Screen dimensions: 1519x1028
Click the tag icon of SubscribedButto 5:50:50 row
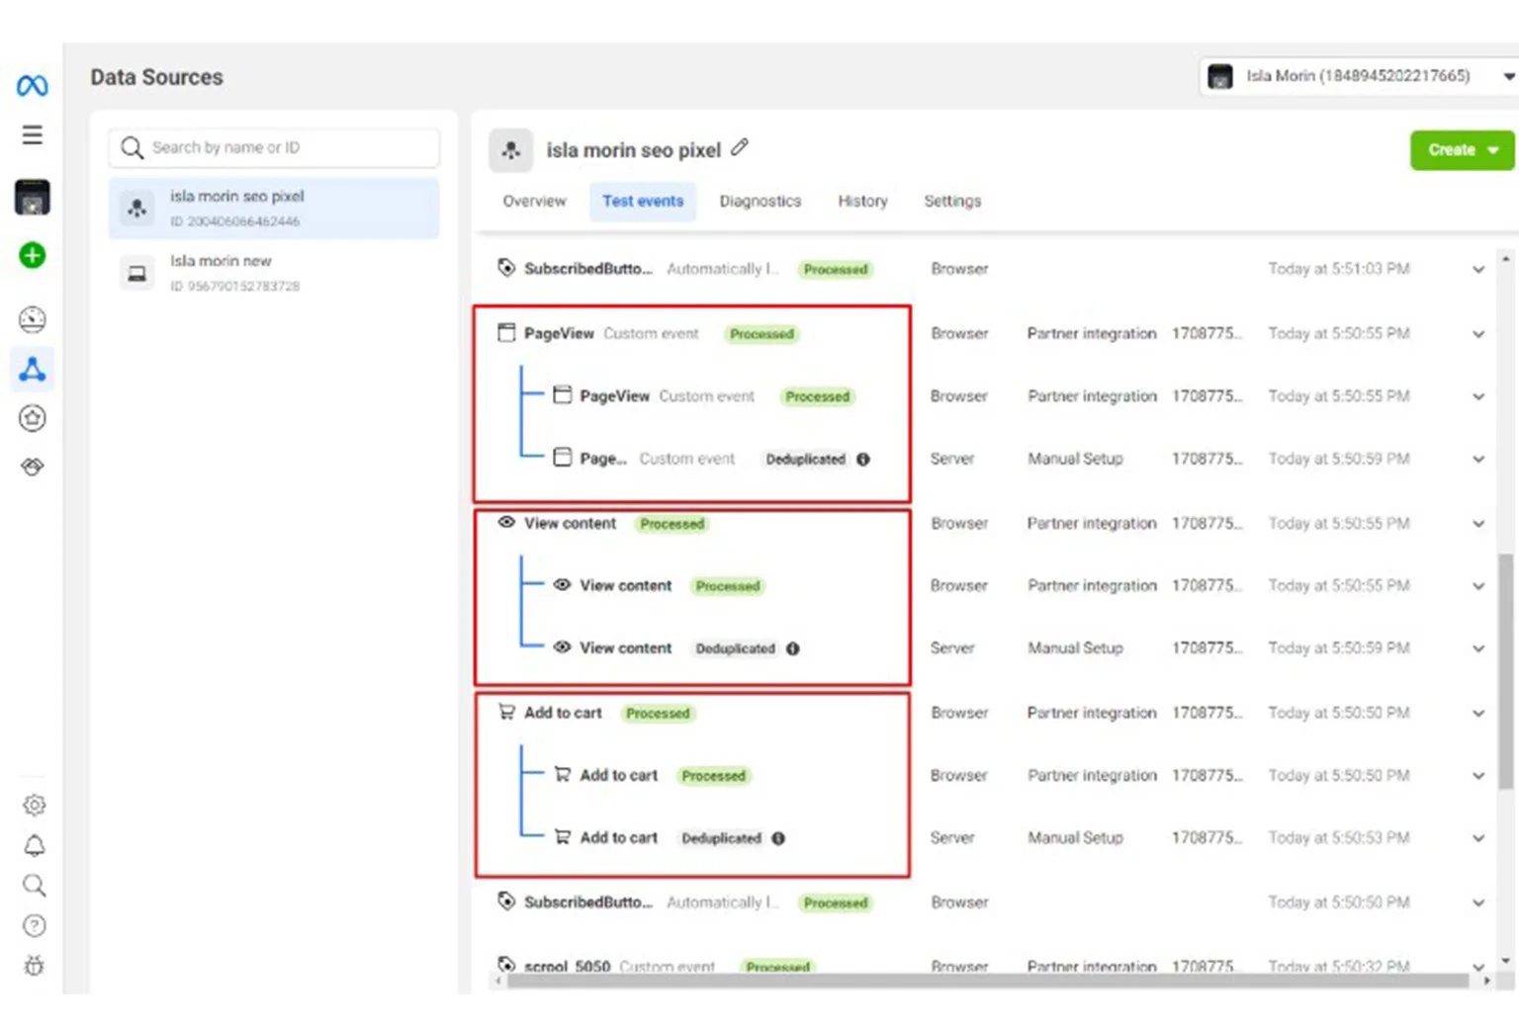tap(506, 901)
